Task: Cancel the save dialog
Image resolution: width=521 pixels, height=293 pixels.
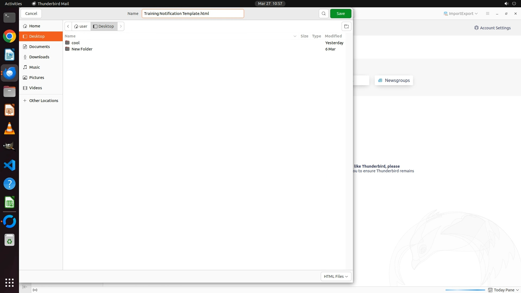Action: coord(31,14)
